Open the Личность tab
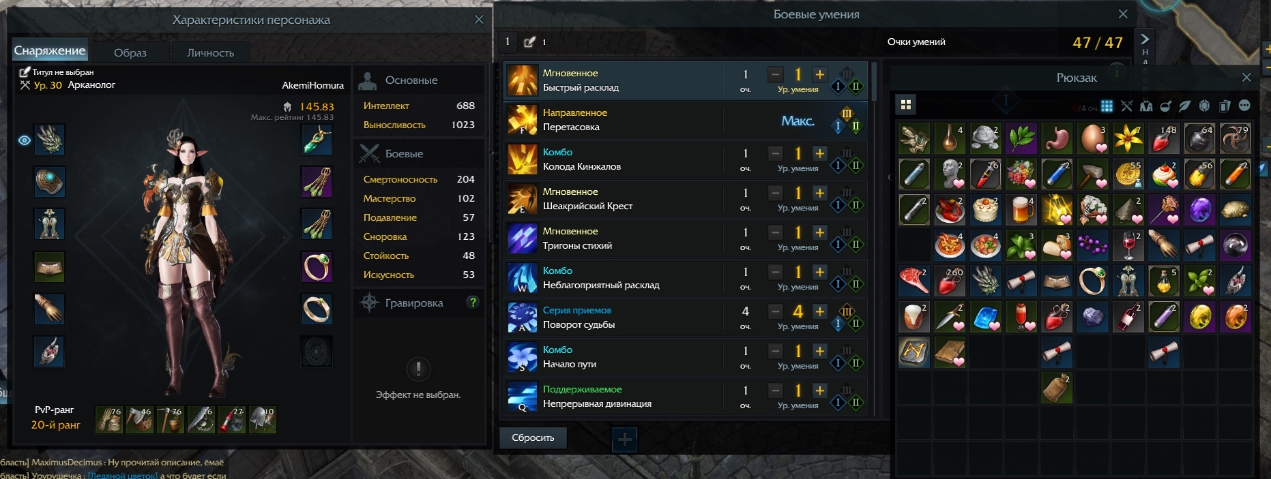Viewport: 1271px width, 479px height. point(211,52)
